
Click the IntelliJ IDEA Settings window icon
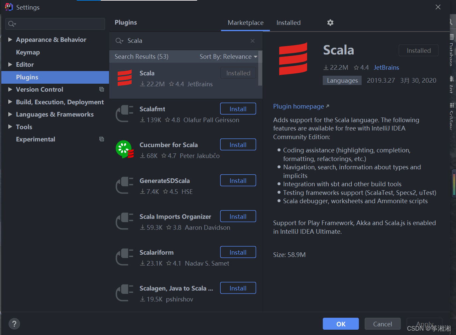(x=9, y=7)
